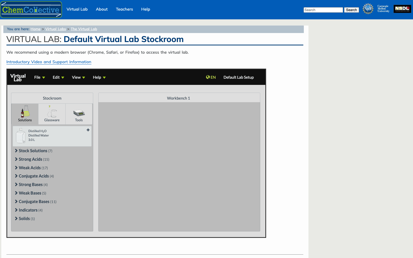Click the NSDL logo
Image resolution: width=413 pixels, height=258 pixels.
402,9
